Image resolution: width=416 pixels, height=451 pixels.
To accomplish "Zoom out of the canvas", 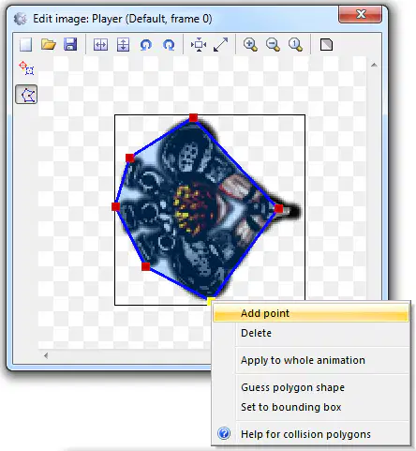I will (273, 45).
